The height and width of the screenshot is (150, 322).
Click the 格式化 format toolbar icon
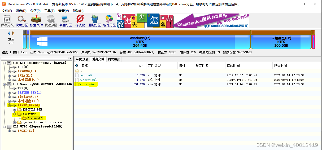tap(80, 19)
